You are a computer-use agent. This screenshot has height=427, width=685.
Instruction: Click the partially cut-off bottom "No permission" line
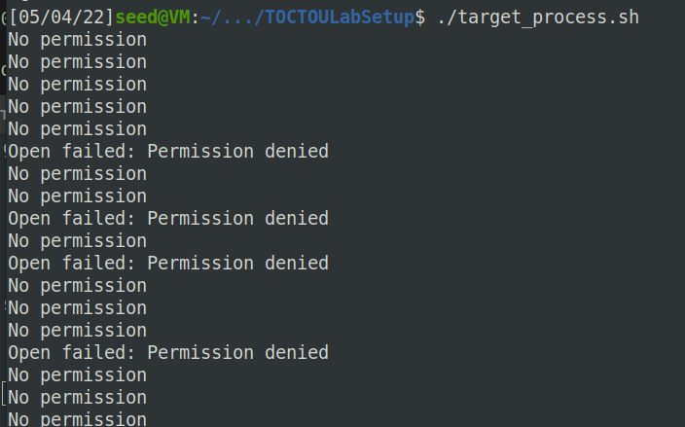[x=77, y=419]
